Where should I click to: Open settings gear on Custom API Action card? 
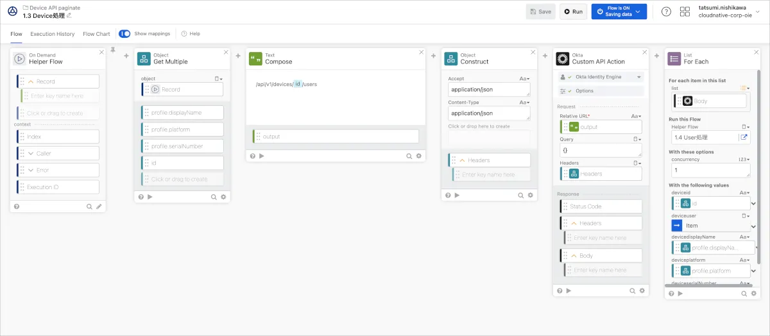click(x=642, y=290)
